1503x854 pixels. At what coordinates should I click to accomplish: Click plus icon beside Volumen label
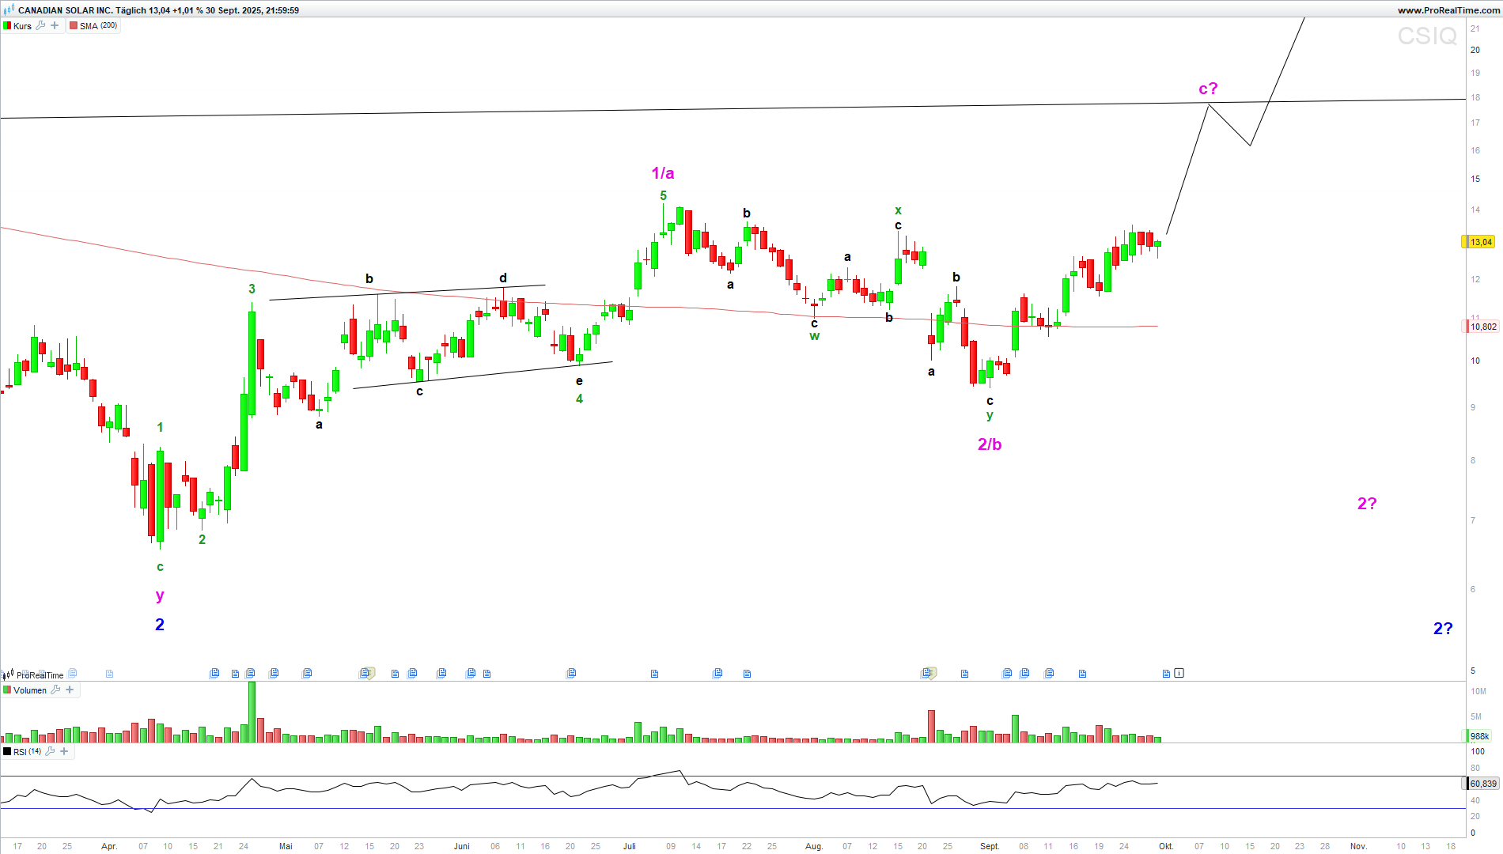coord(70,690)
